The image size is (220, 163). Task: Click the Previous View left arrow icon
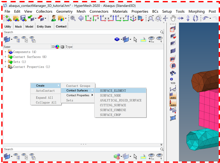click(x=81, y=18)
